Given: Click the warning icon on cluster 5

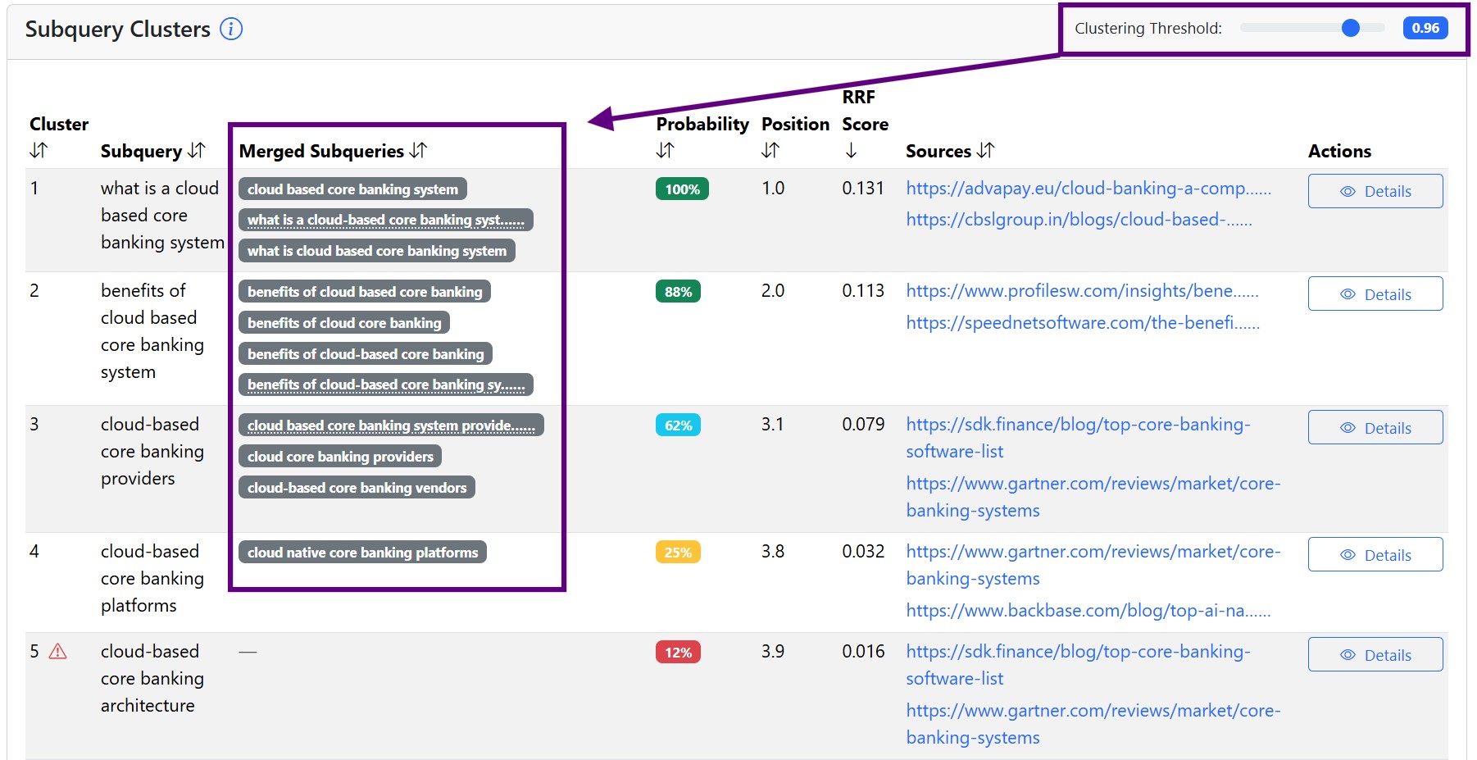Looking at the screenshot, I should point(58,652).
